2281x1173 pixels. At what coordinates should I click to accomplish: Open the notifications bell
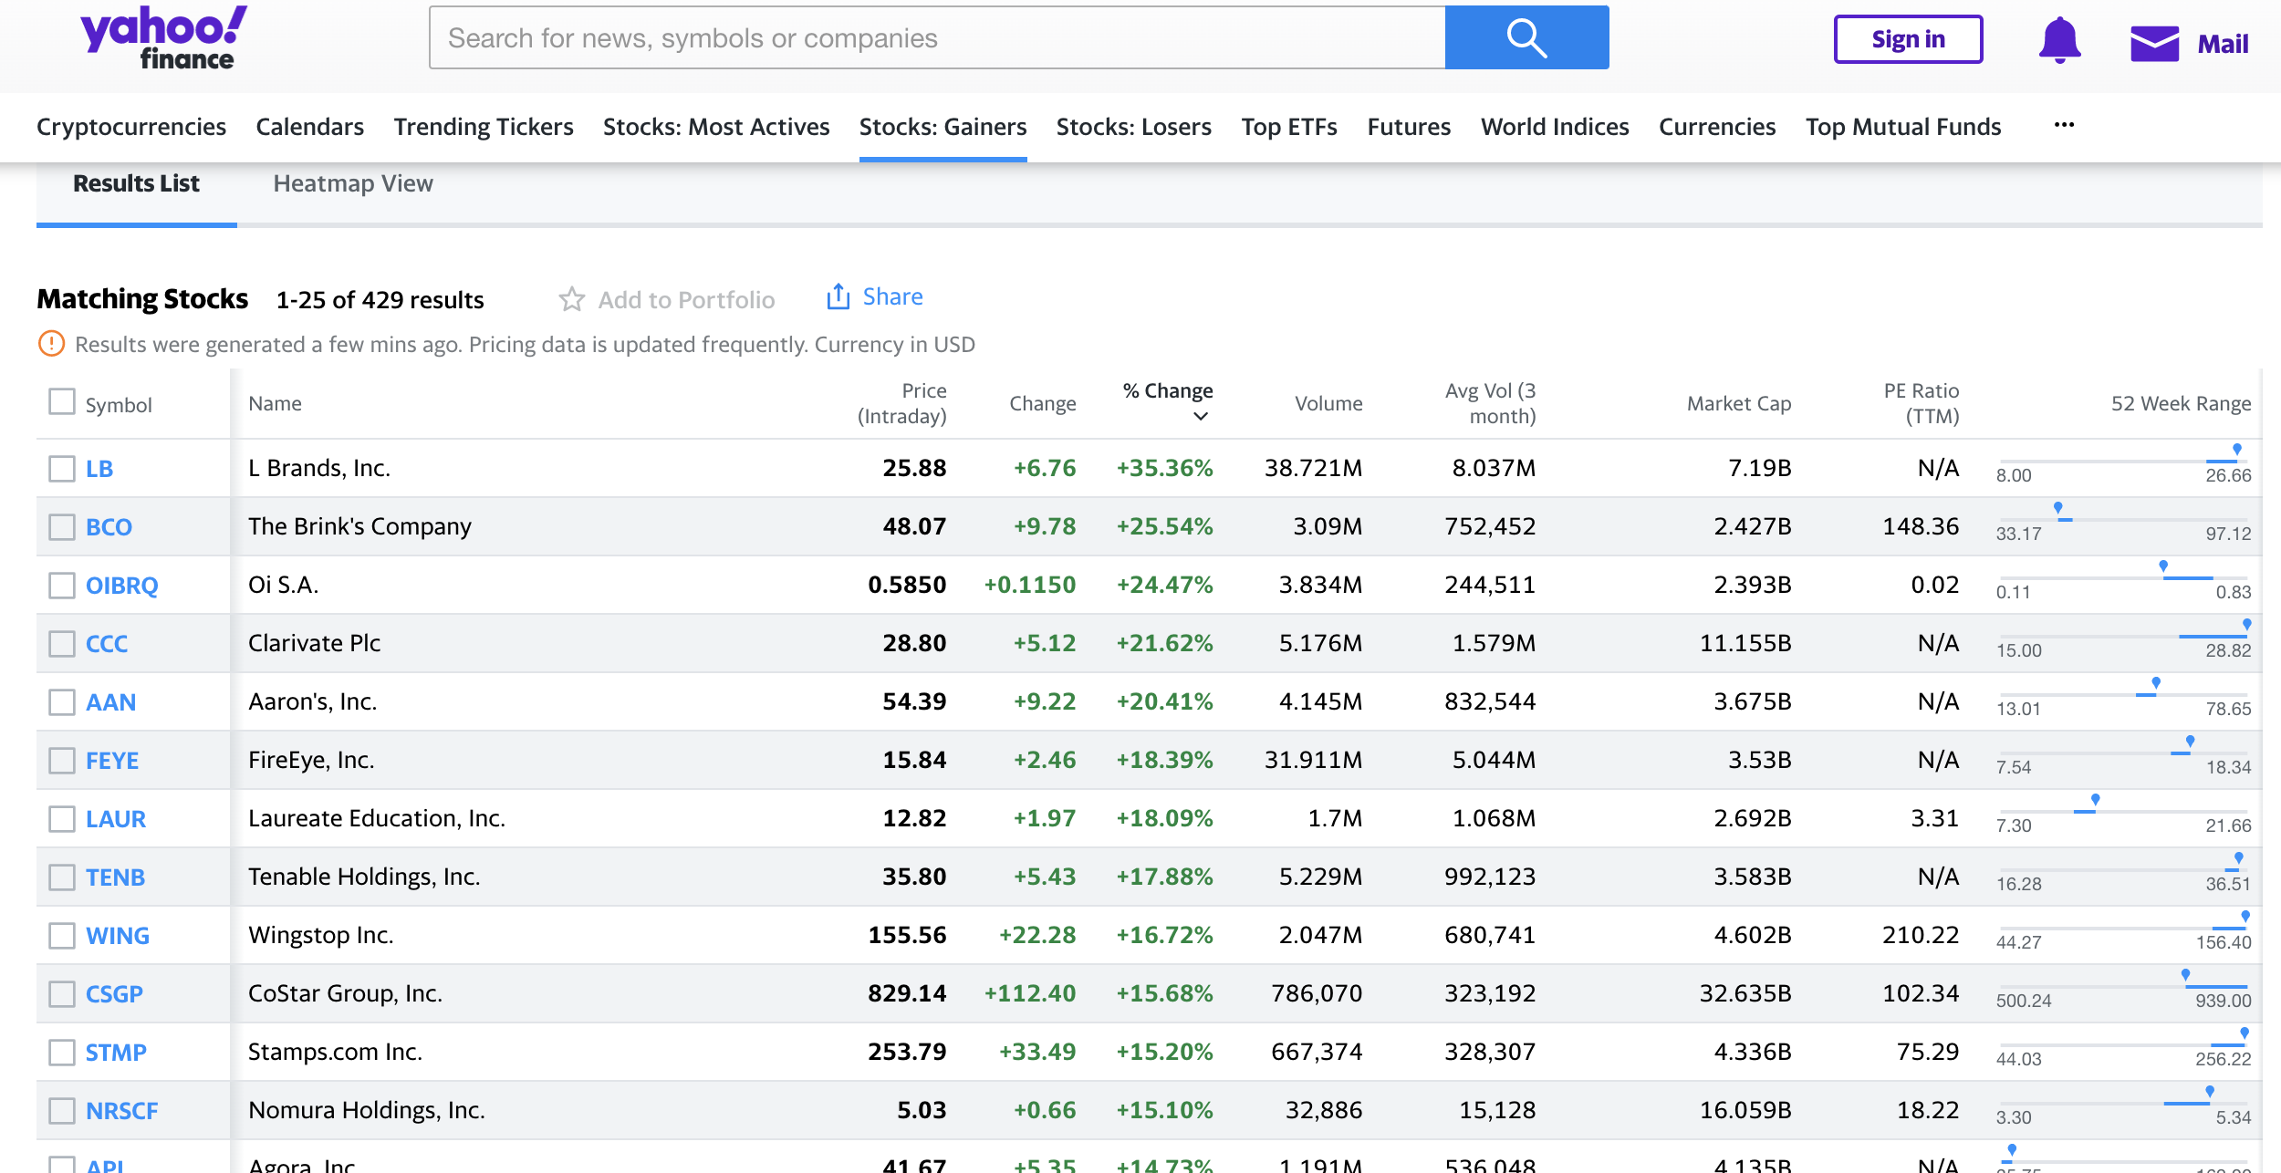coord(2059,40)
